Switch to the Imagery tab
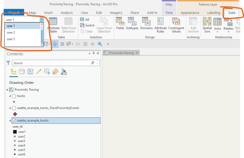 [116, 13]
